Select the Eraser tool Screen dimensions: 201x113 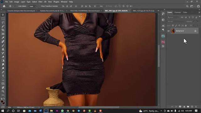[3, 57]
